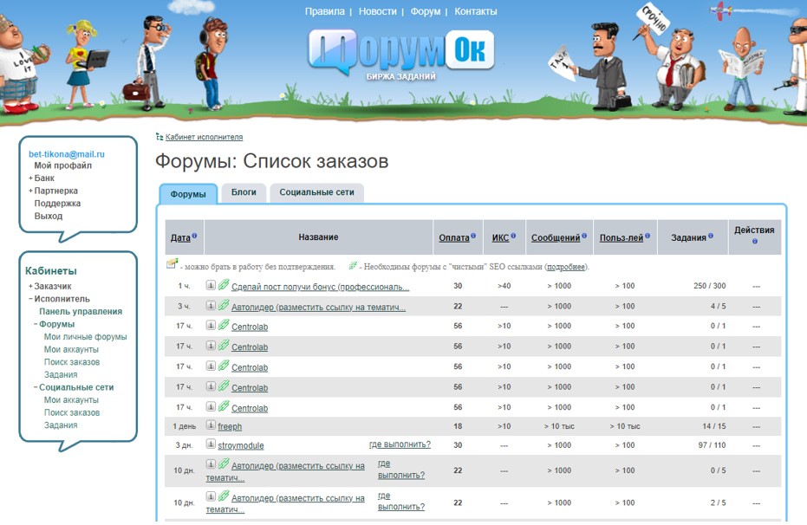This screenshot has width=807, height=525.
Task: Switch to the Блоги tab
Action: (x=244, y=192)
